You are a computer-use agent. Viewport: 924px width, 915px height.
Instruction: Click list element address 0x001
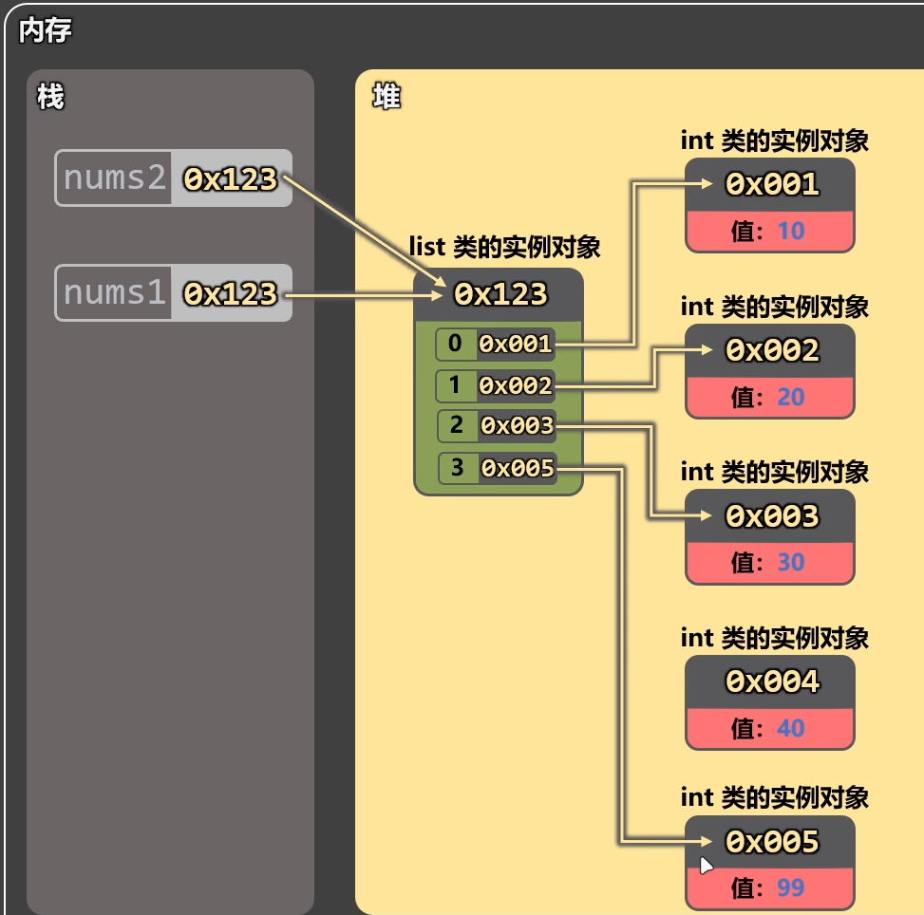(x=515, y=344)
